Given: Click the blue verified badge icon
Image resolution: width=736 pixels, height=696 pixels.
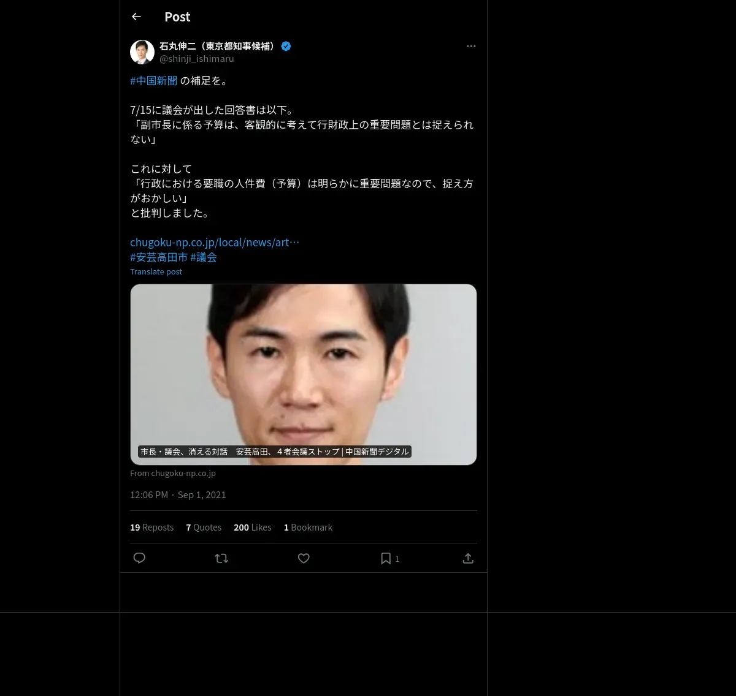Looking at the screenshot, I should [286, 46].
